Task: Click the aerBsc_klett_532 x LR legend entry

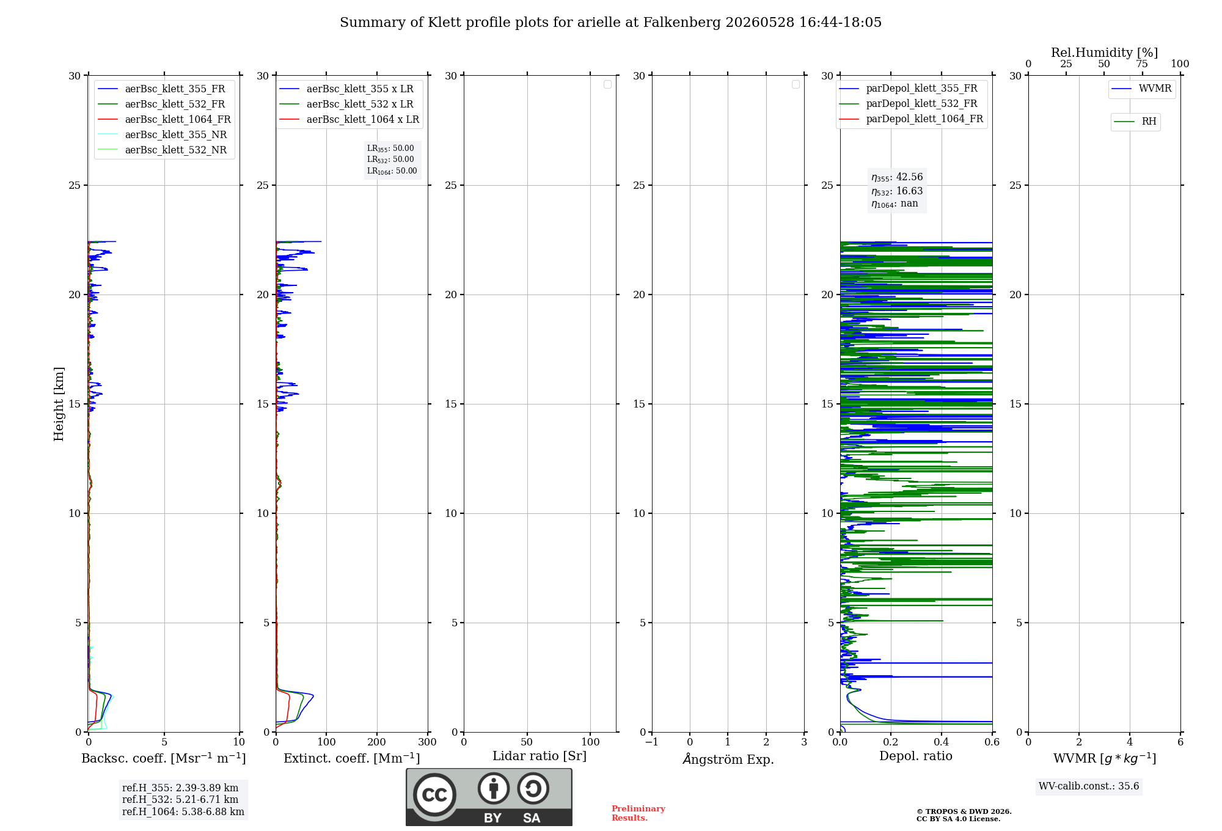Action: click(346, 104)
